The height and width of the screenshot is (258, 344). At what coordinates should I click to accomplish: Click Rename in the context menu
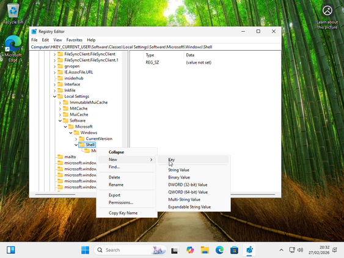pyautogui.click(x=126, y=185)
